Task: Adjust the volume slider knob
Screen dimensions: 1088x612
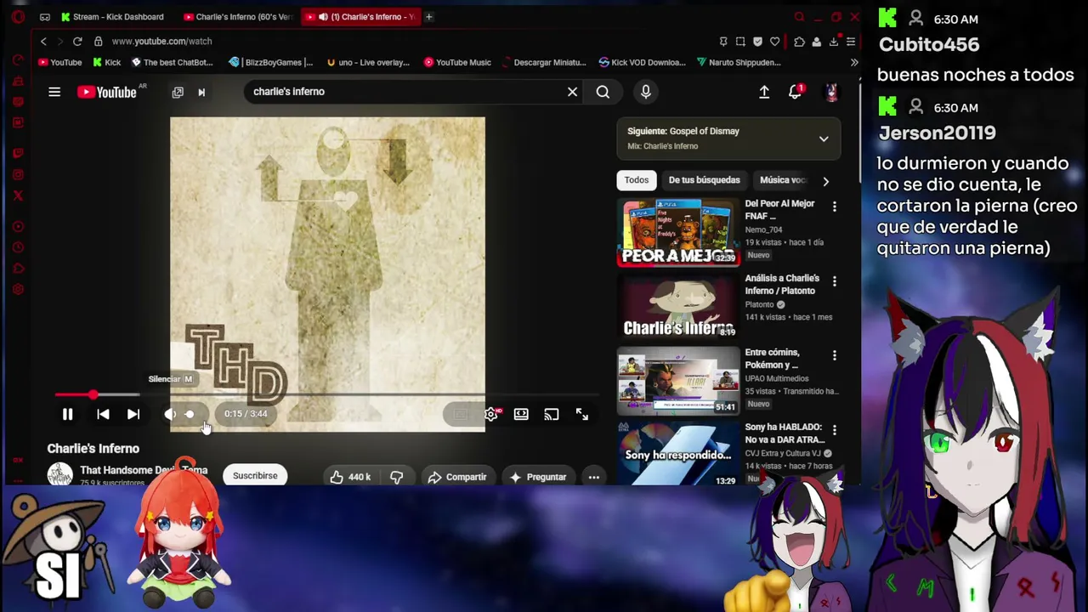Action: click(x=190, y=414)
